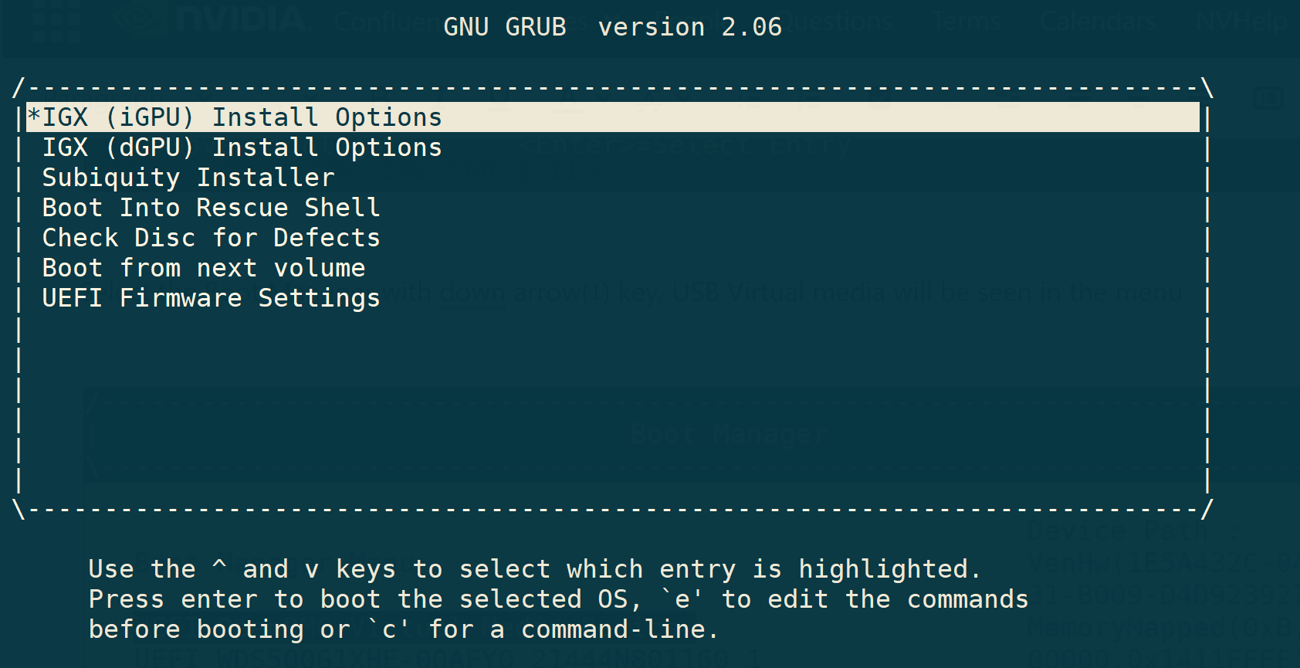The image size is (1300, 668).
Task: Select the Subiquity Installer entry
Action: (188, 178)
